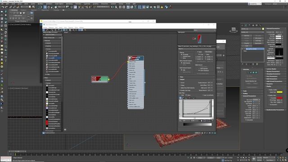This screenshot has height=162, width=288.
Task: Open the Graph Editors menu
Action: 59,4
